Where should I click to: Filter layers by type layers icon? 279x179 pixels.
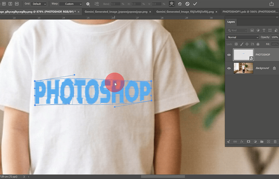tap(264, 30)
